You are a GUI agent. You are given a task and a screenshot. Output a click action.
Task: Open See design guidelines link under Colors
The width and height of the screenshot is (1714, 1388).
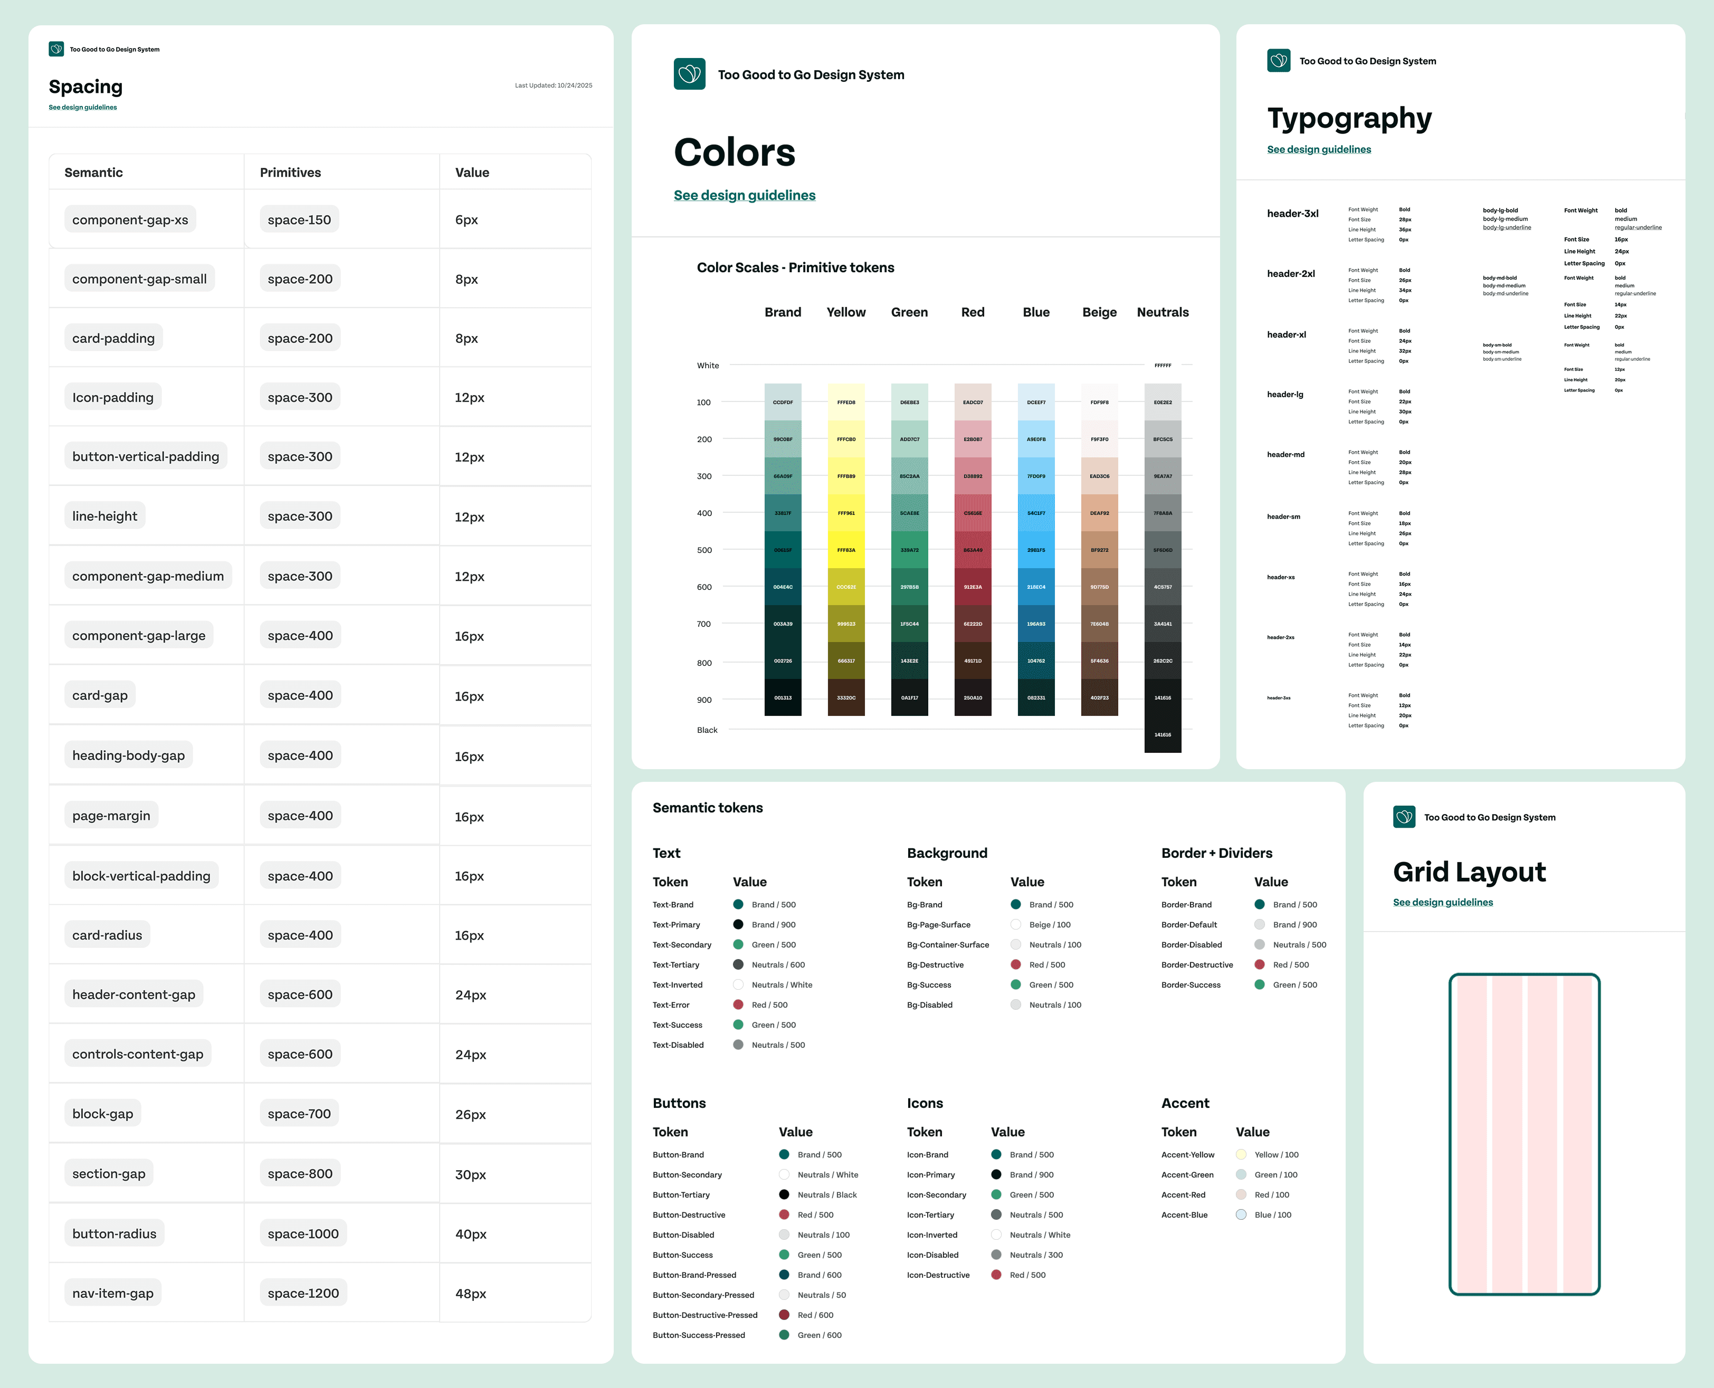[744, 195]
